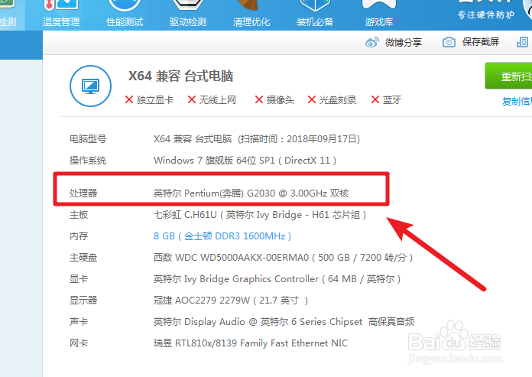
Task: Open the 温度管理 temperature tab
Action: [61, 15]
